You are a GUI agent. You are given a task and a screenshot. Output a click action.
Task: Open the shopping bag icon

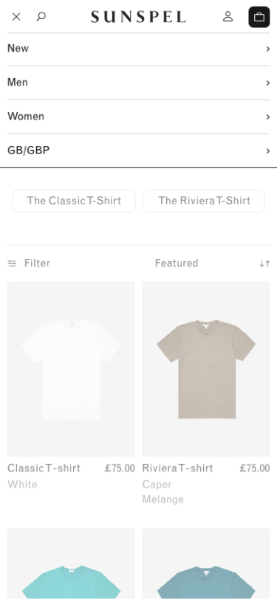(259, 17)
